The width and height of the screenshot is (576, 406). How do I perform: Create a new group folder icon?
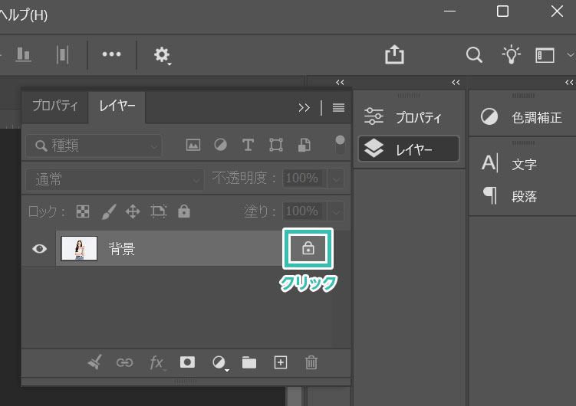[x=249, y=362]
